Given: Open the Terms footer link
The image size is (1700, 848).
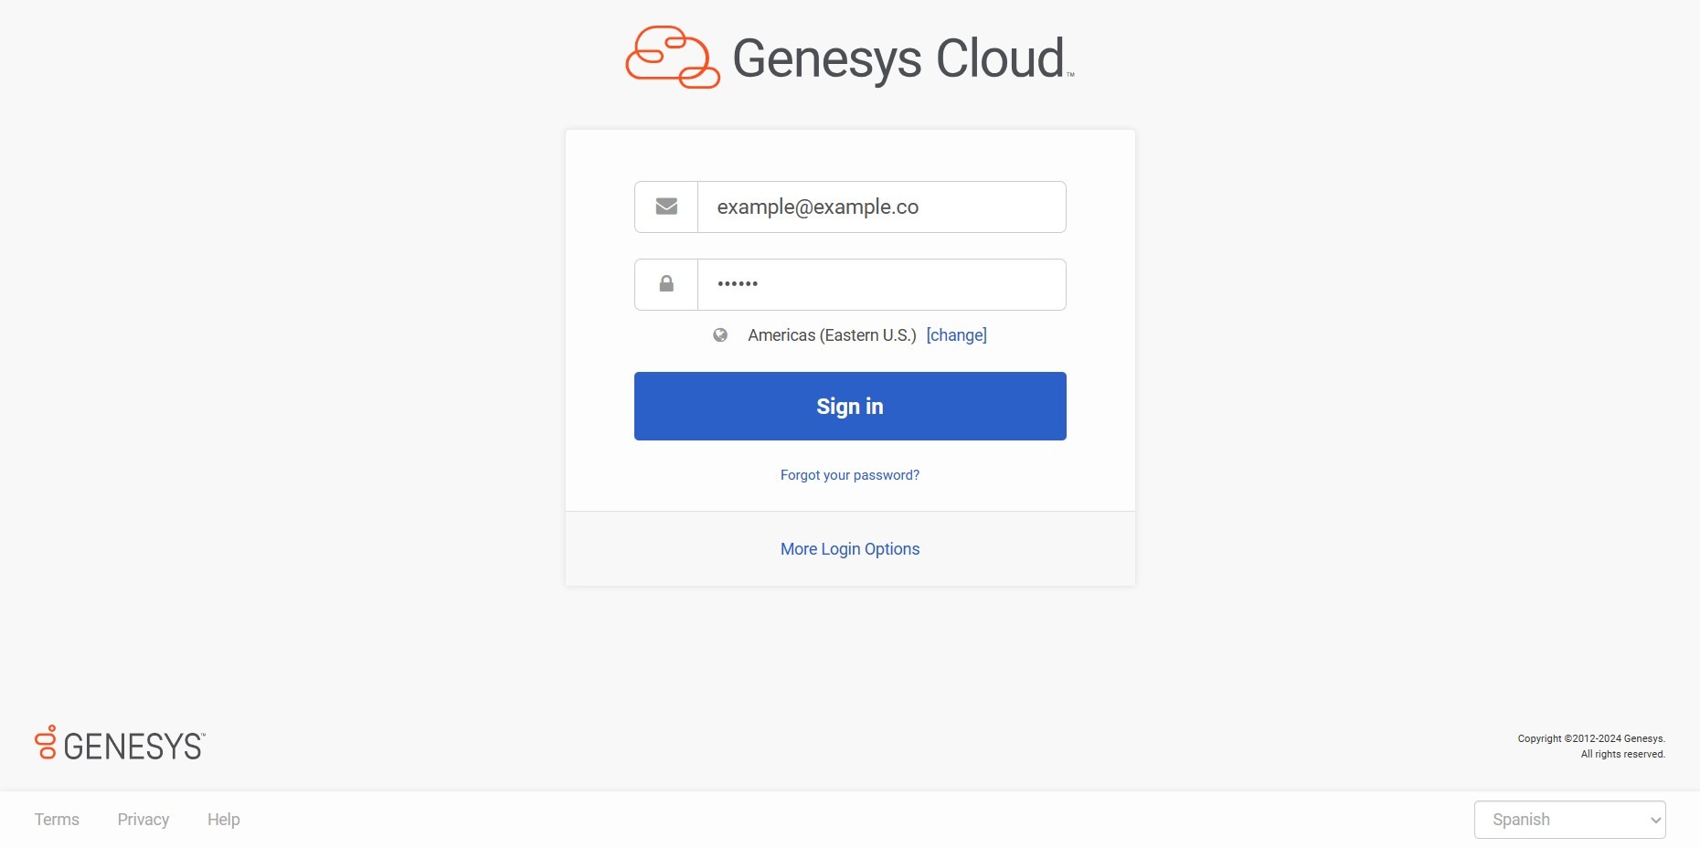Looking at the screenshot, I should pyautogui.click(x=57, y=820).
